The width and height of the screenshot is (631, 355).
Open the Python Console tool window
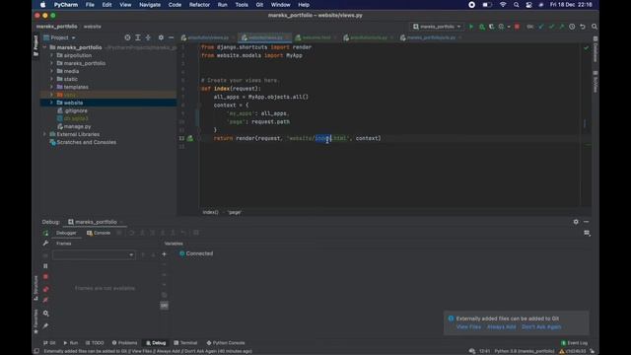[226, 343]
